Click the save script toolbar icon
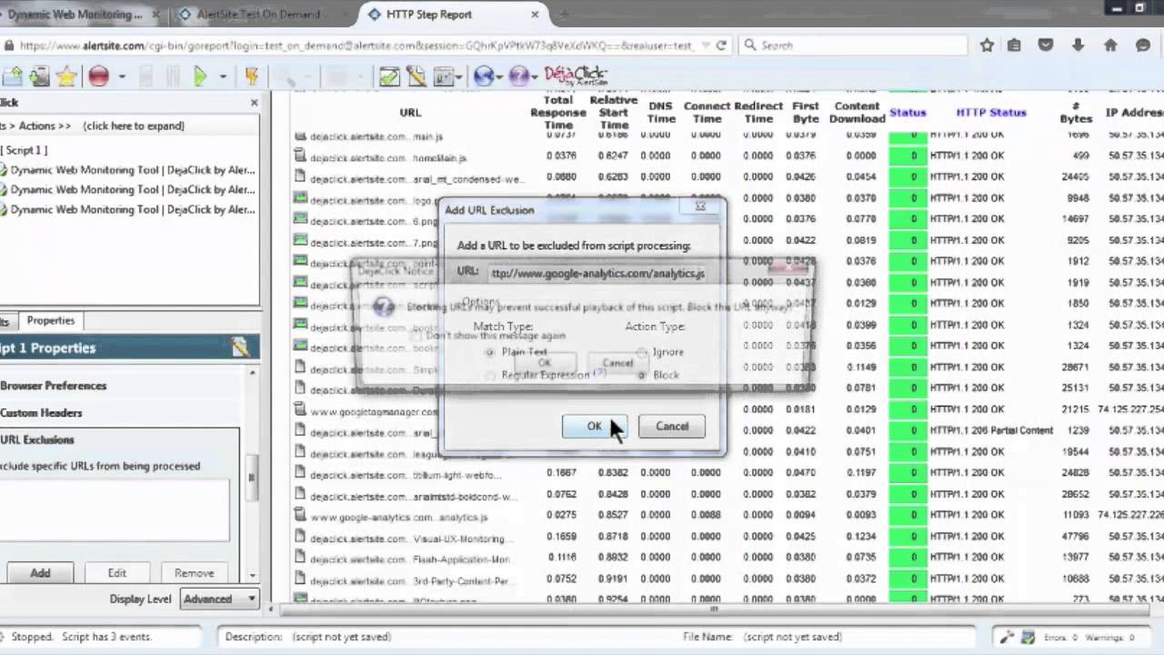Image resolution: width=1164 pixels, height=655 pixels. (x=39, y=76)
